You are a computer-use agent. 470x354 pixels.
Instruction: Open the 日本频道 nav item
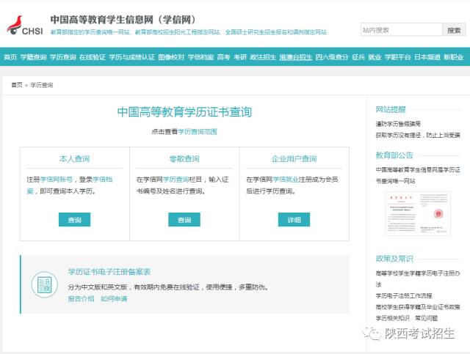point(427,57)
